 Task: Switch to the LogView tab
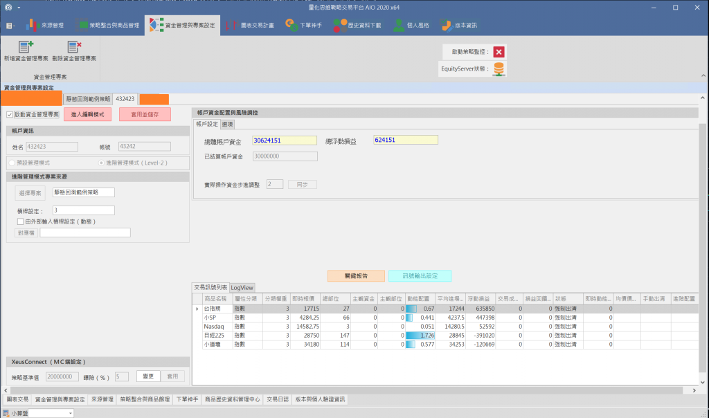242,287
